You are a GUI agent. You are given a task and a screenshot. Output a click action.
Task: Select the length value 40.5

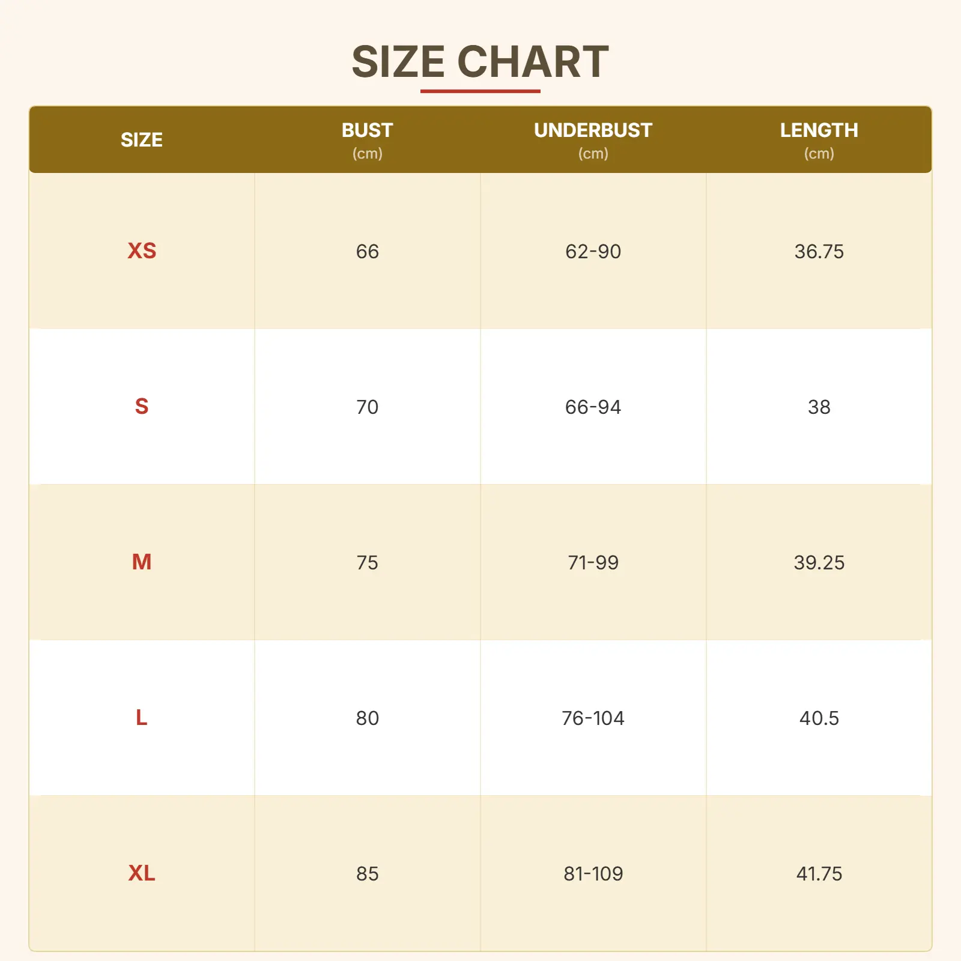(819, 718)
